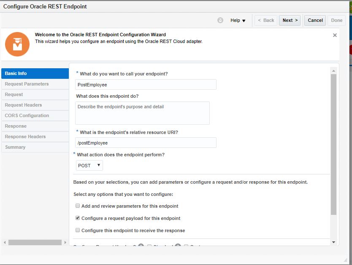Click the left arrow of the horizontal scrollbar

[5, 243]
